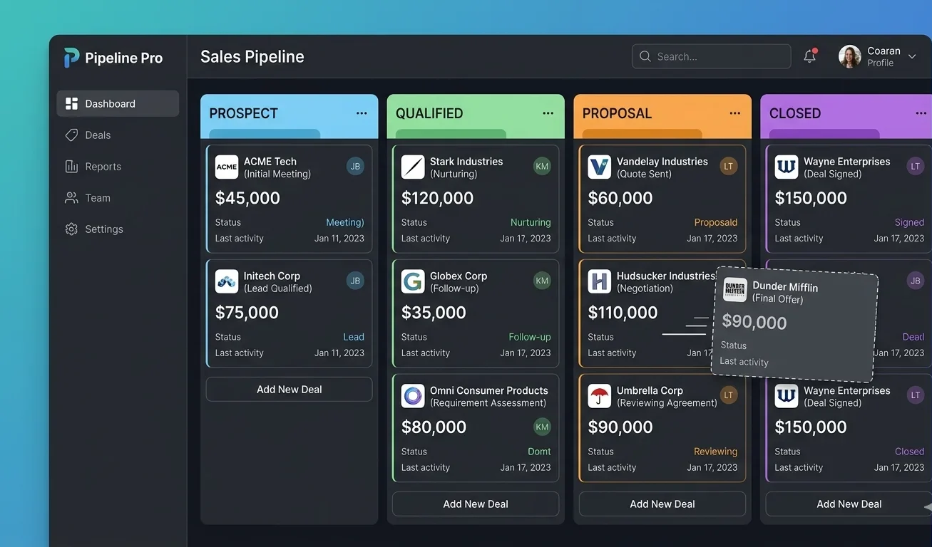Toggle the KM avatar on Stark Industries card
932x547 pixels.
(x=542, y=165)
